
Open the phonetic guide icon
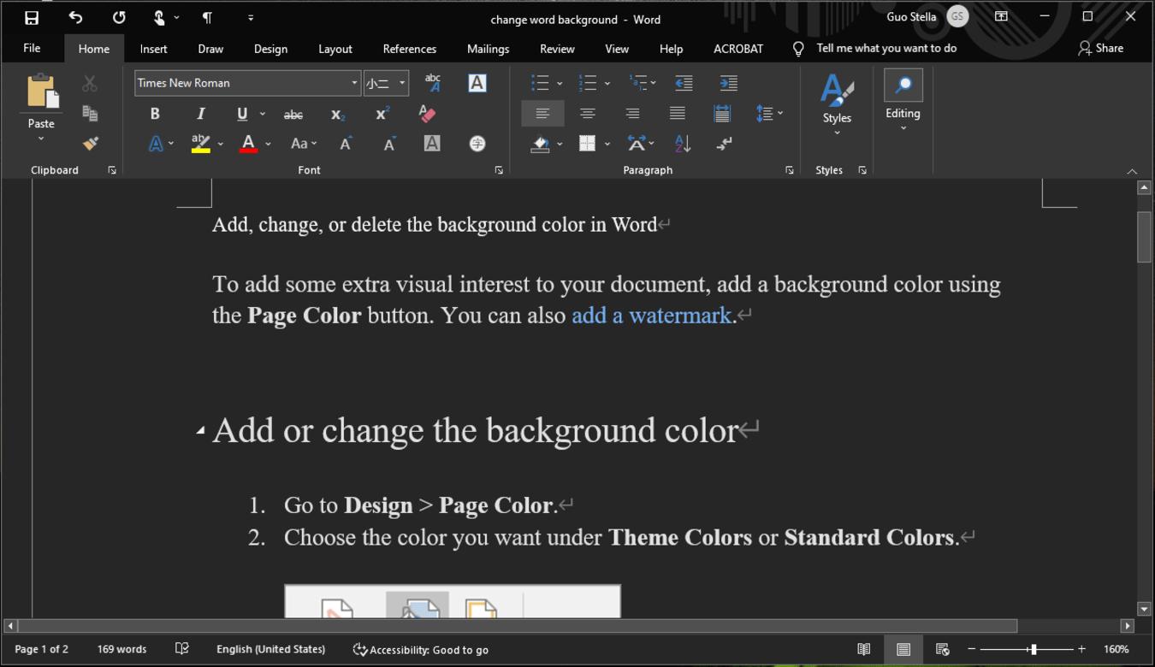(x=433, y=83)
